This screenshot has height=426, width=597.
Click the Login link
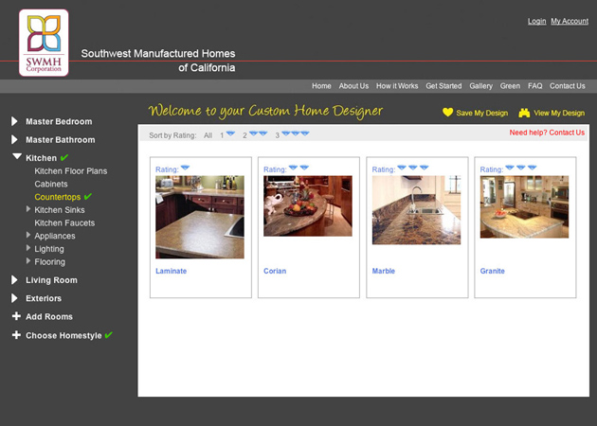pyautogui.click(x=537, y=21)
